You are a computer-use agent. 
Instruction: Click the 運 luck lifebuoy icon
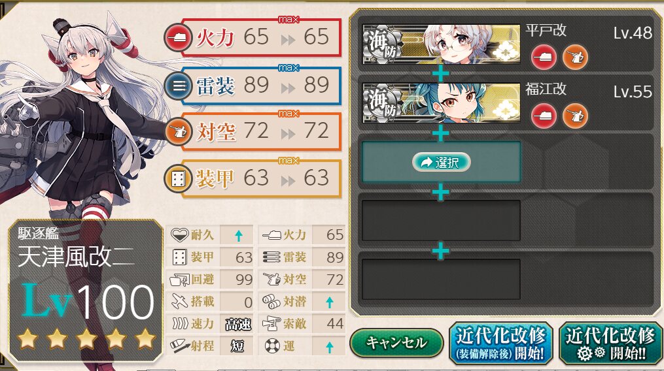[x=272, y=346]
